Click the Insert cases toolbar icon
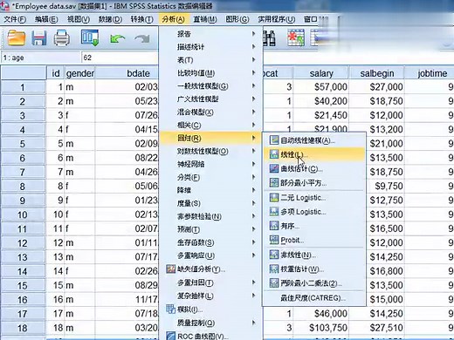This screenshot has width=454, height=340. (x=296, y=37)
